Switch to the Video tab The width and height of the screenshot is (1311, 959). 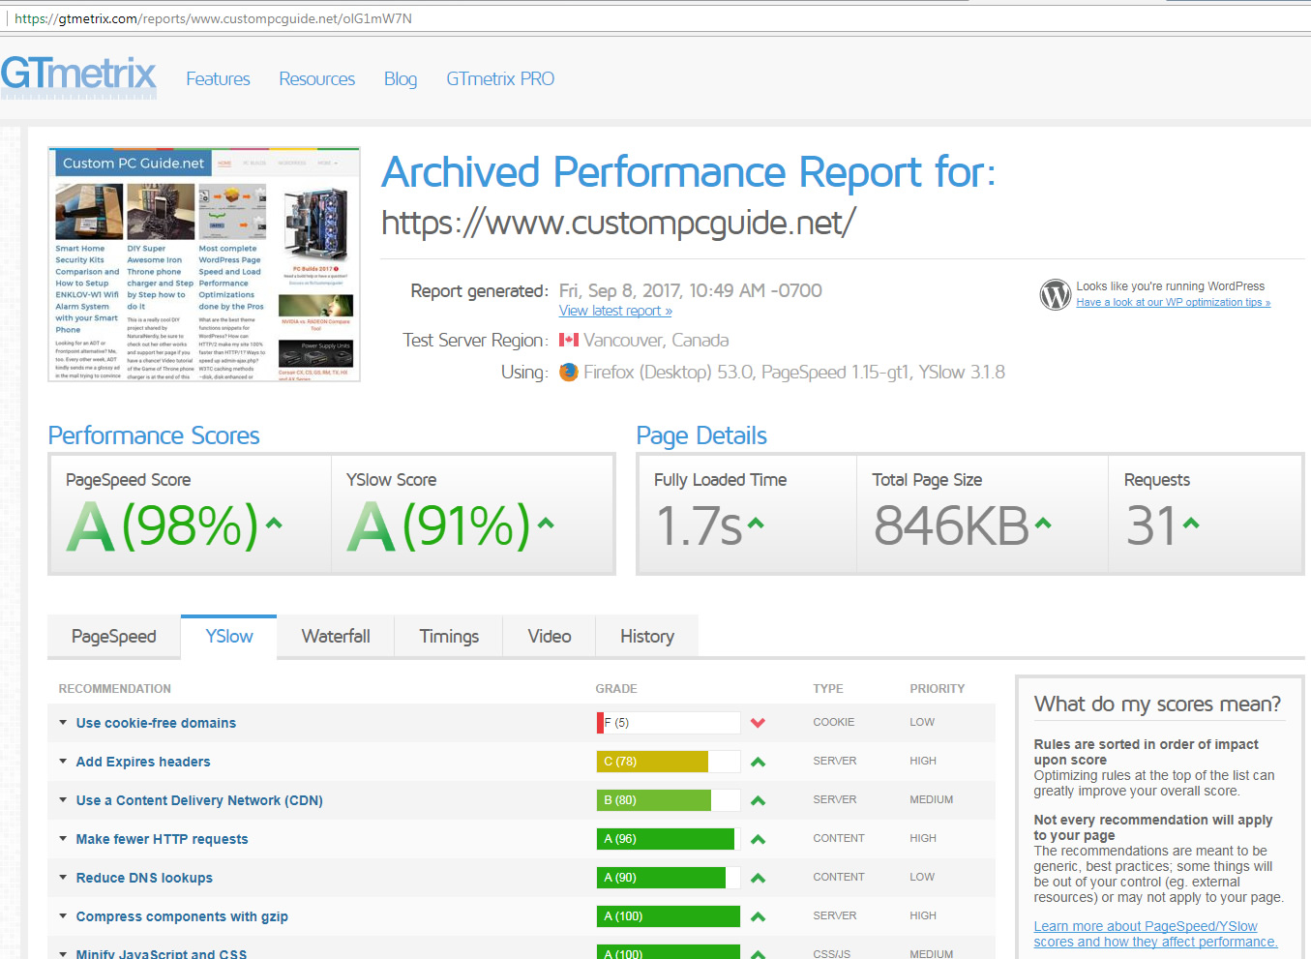(550, 636)
